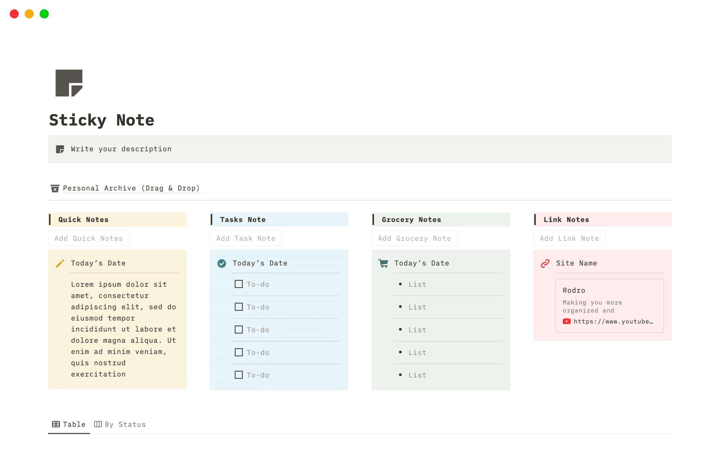Open the youtube.com URL in the Rodro card
The image size is (720, 450).
(x=613, y=321)
